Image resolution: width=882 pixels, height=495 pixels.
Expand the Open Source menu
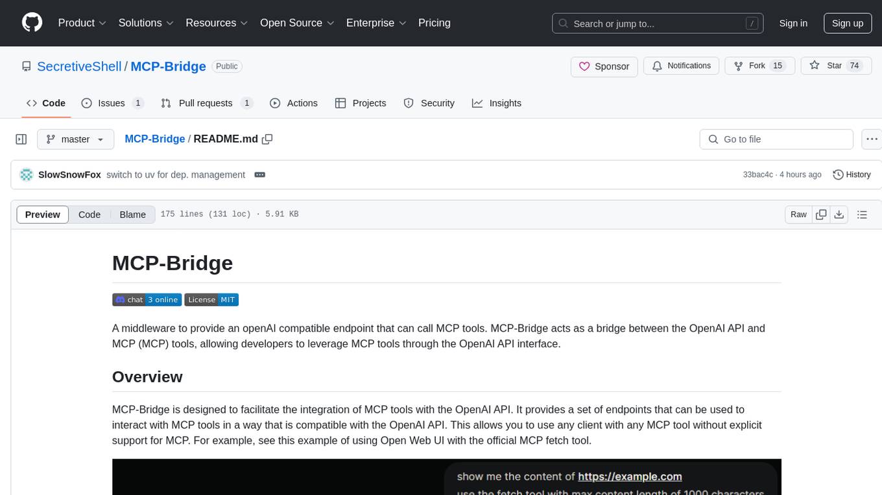(297, 23)
